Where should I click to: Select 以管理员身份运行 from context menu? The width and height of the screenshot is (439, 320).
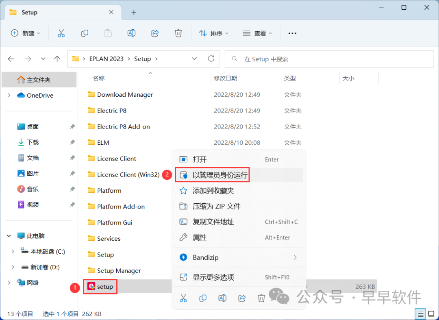pos(219,175)
